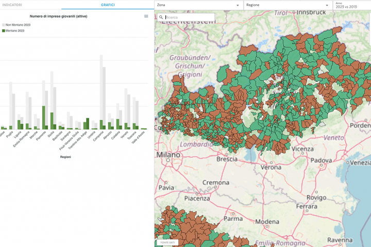This screenshot has width=371, height=247.
Task: Click the FONTE DATI button
Action: pos(167,242)
